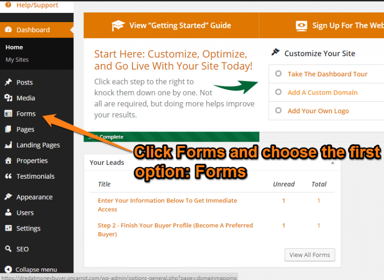Click the Collapse menu arrow icon

click(x=8, y=269)
